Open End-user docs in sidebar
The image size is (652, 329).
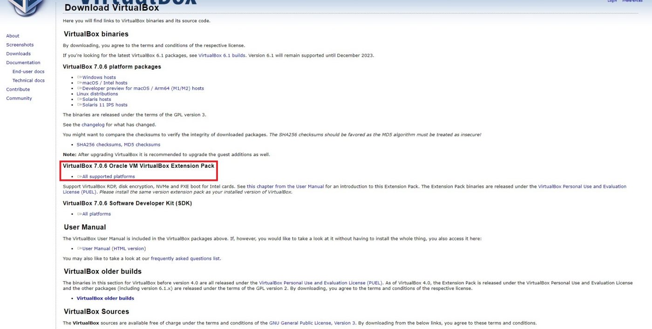(28, 72)
